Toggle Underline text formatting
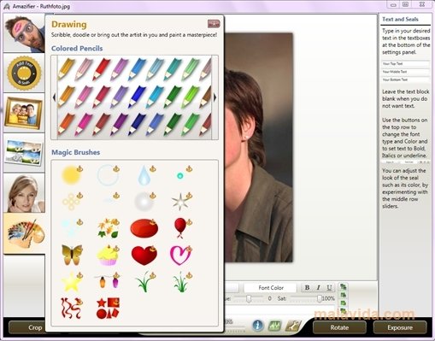 click(x=329, y=288)
